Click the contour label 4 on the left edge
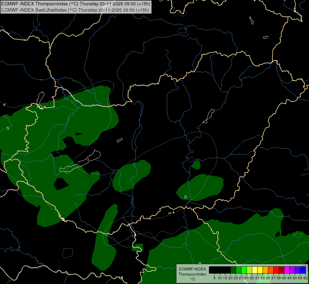Image resolution: width=309 pixels, height=284 pixels. [4, 105]
